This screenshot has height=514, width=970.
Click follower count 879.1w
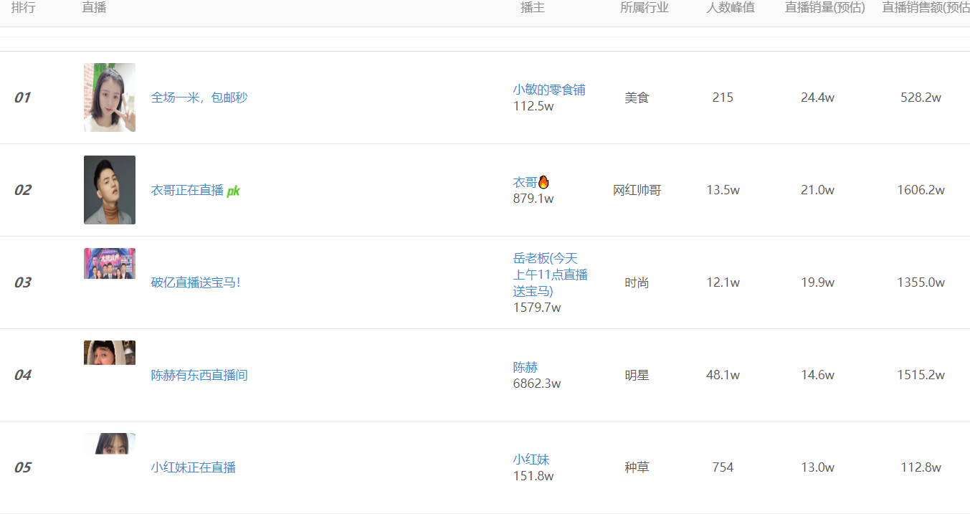pyautogui.click(x=533, y=199)
